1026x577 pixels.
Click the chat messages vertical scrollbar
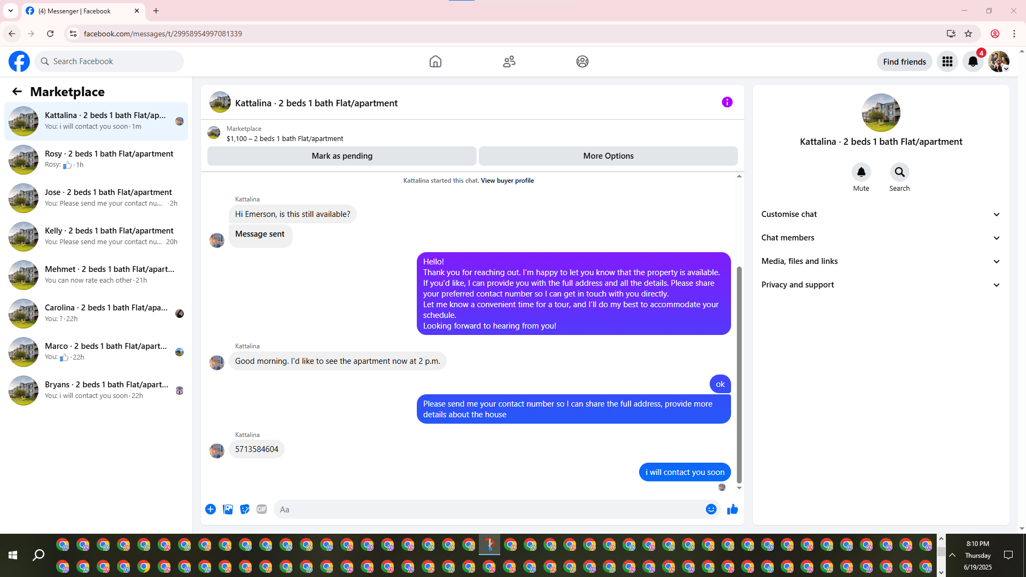(x=739, y=374)
